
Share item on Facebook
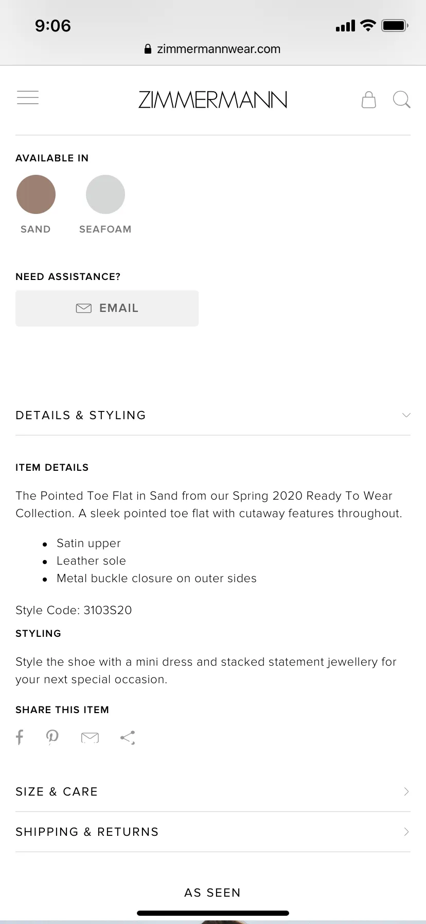[20, 737]
